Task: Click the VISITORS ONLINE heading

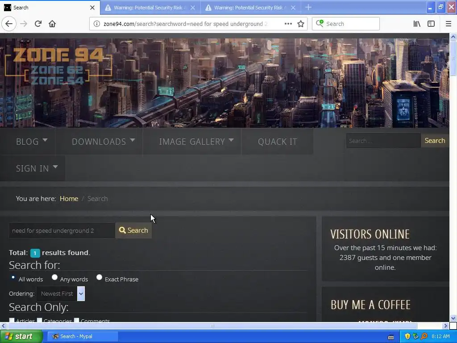Action: coord(370,234)
